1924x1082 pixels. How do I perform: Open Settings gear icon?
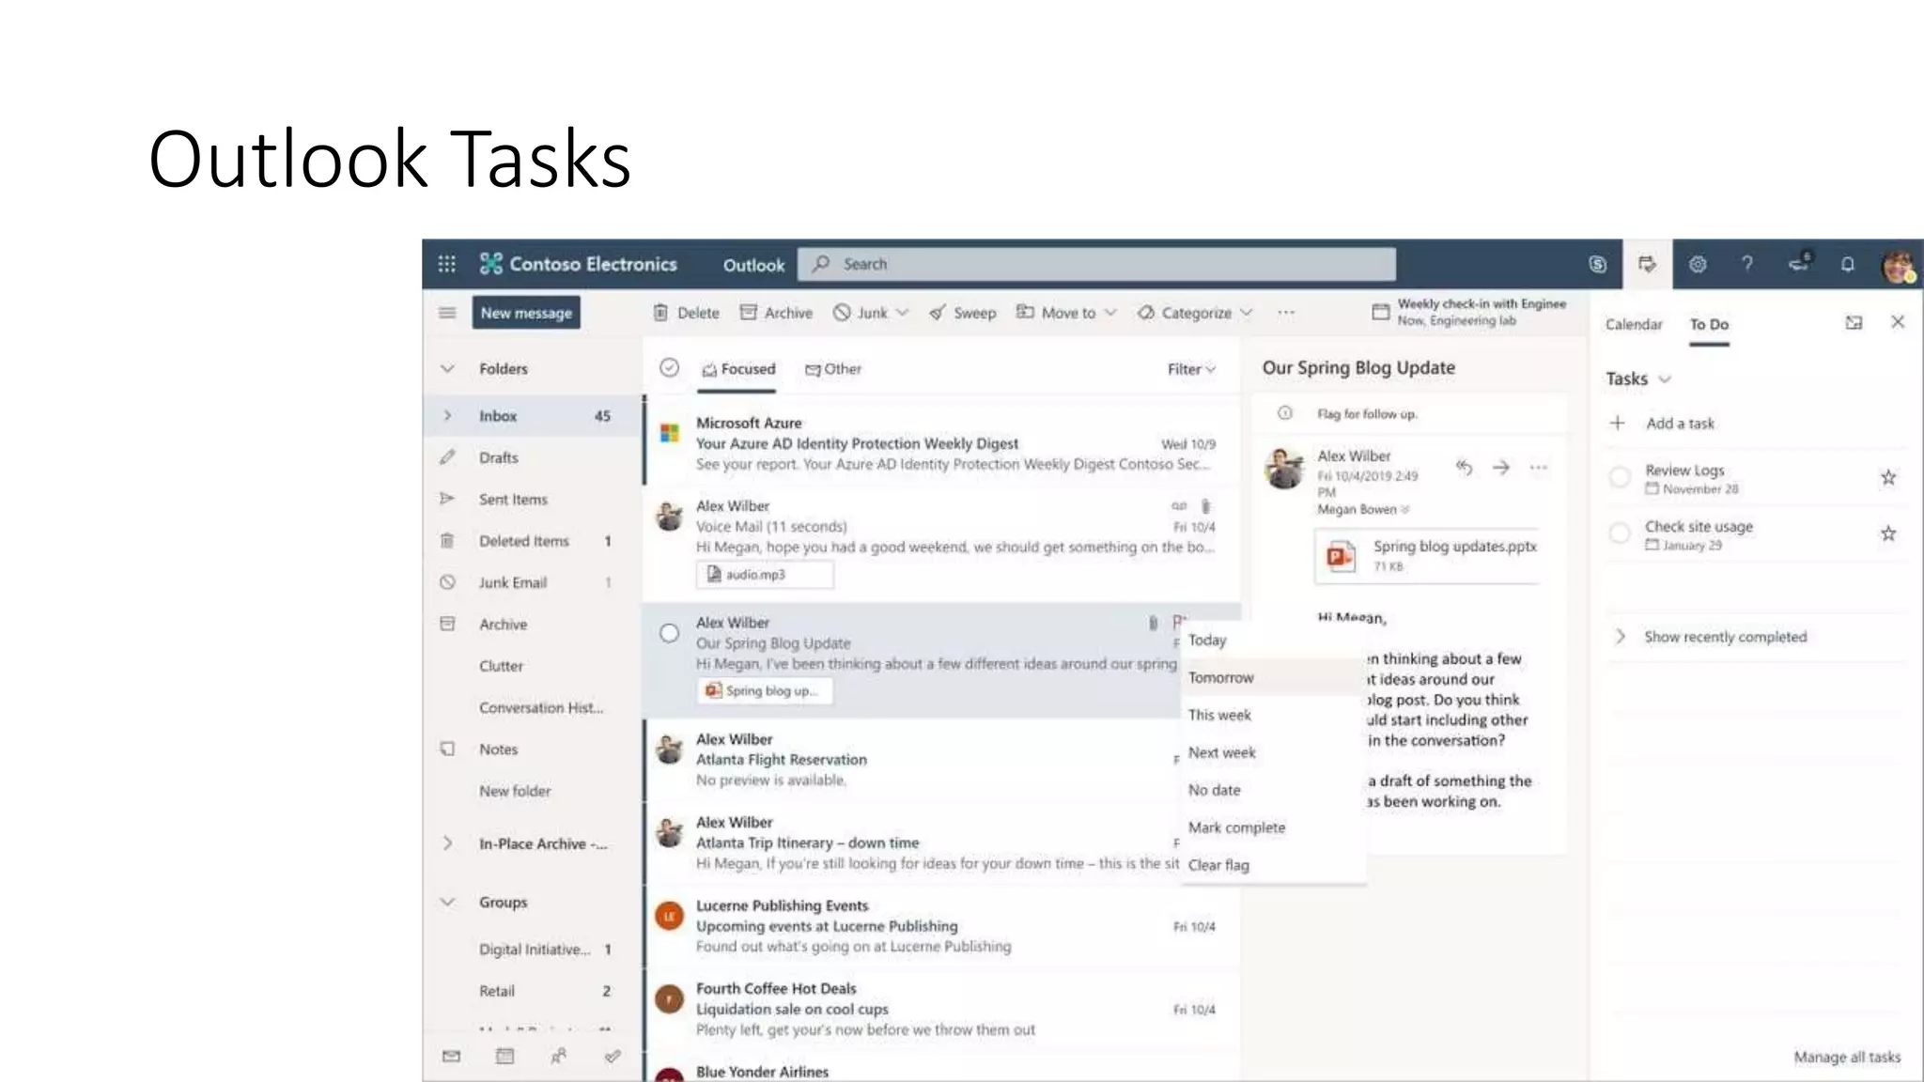[x=1698, y=264]
